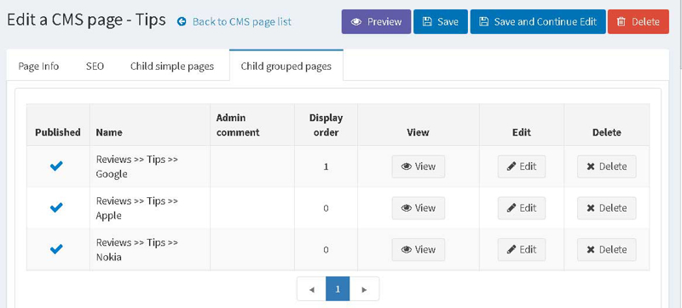The image size is (682, 308).
Task: Select Child grouped pages tab
Action: pyautogui.click(x=286, y=66)
